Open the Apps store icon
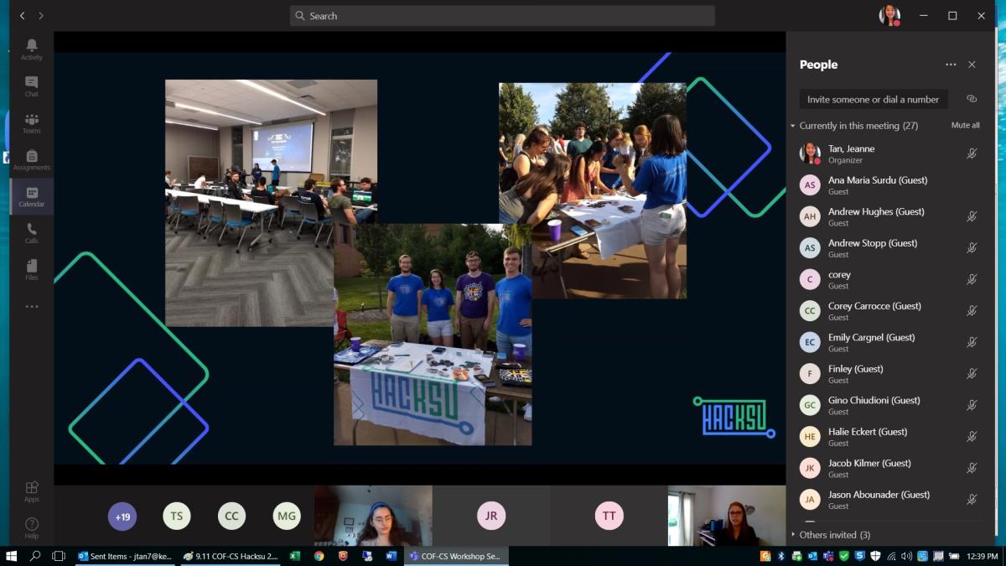1006x566 pixels. point(31,491)
